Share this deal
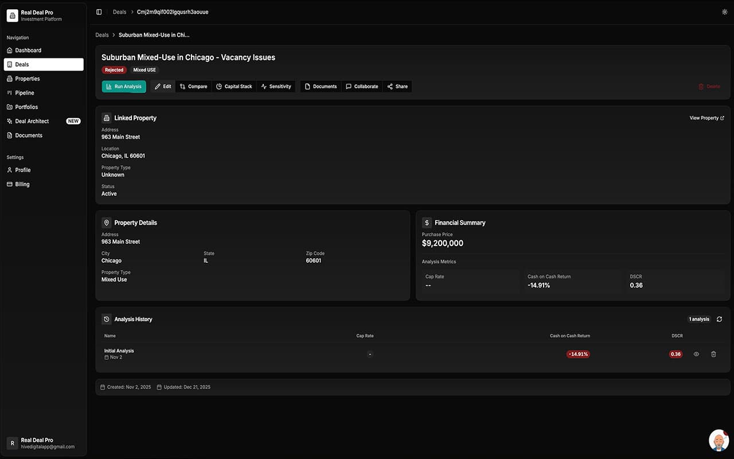Viewport: 734px width, 459px height. click(x=397, y=87)
